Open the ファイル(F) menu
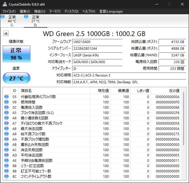Image resolution: width=189 pixels, height=183 pixels. 9,11
